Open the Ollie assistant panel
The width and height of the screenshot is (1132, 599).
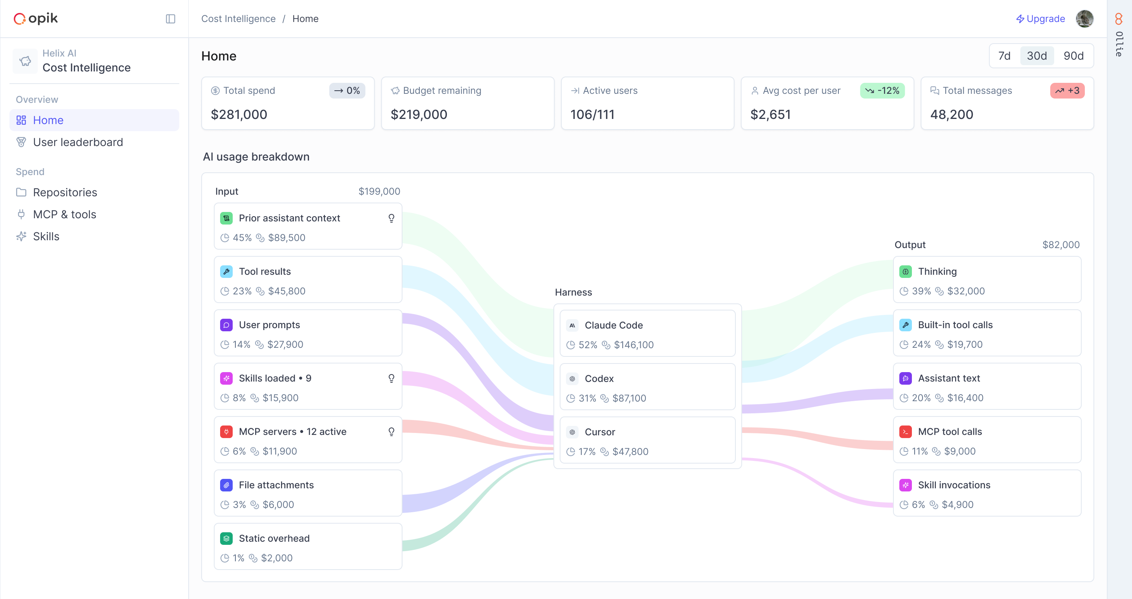pos(1119,35)
